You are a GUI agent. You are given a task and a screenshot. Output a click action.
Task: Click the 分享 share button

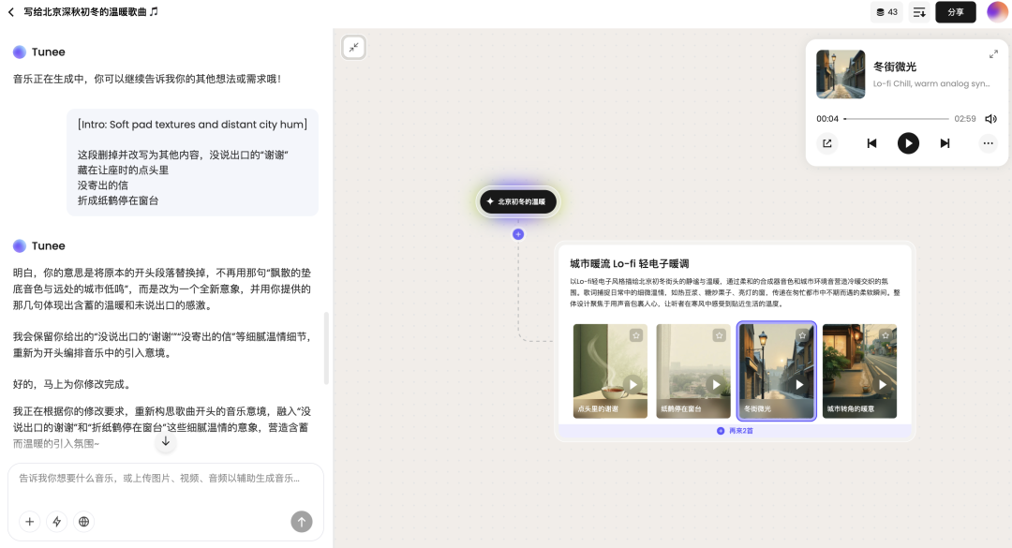[x=955, y=12]
